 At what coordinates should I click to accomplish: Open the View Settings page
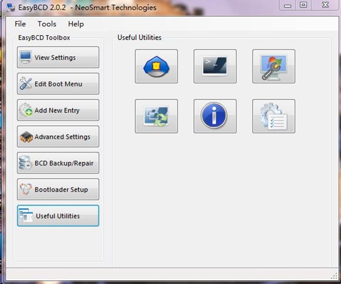(58, 57)
